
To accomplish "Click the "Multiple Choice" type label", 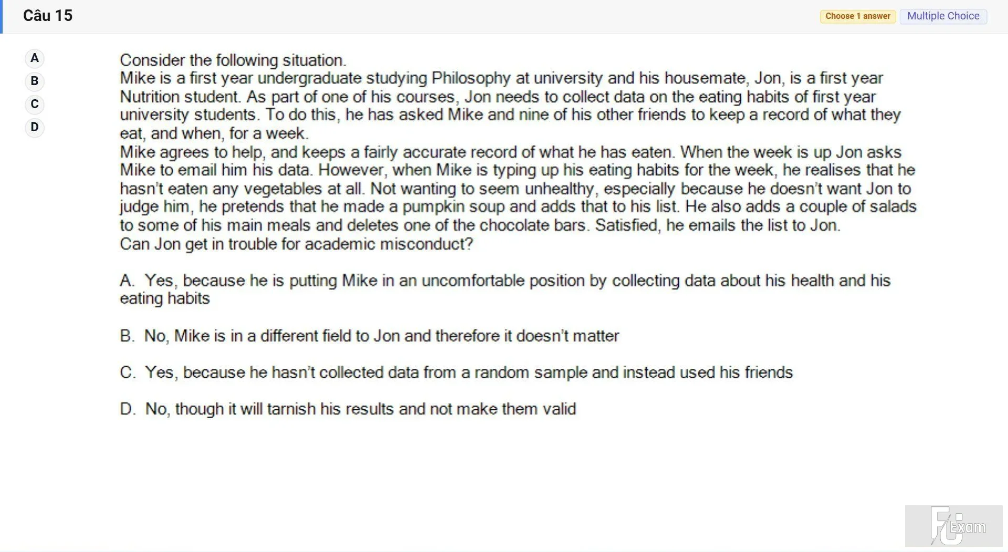I will pyautogui.click(x=943, y=16).
